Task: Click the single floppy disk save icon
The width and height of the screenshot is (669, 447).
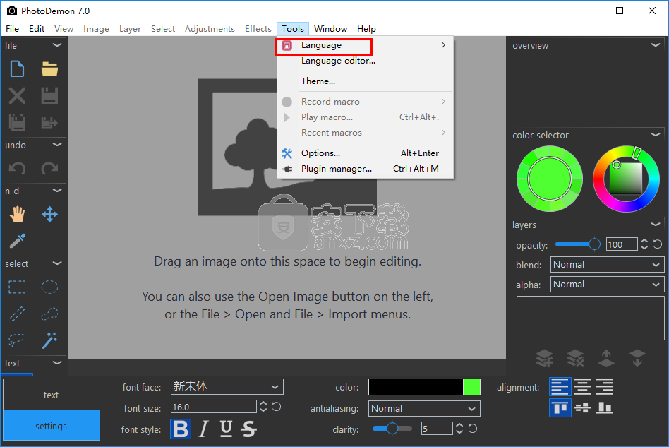Action: [x=49, y=95]
